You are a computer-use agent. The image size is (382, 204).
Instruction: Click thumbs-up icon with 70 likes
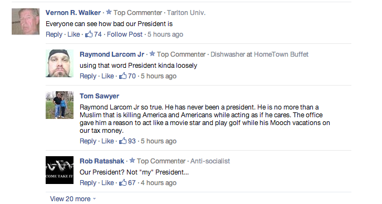point(123,76)
